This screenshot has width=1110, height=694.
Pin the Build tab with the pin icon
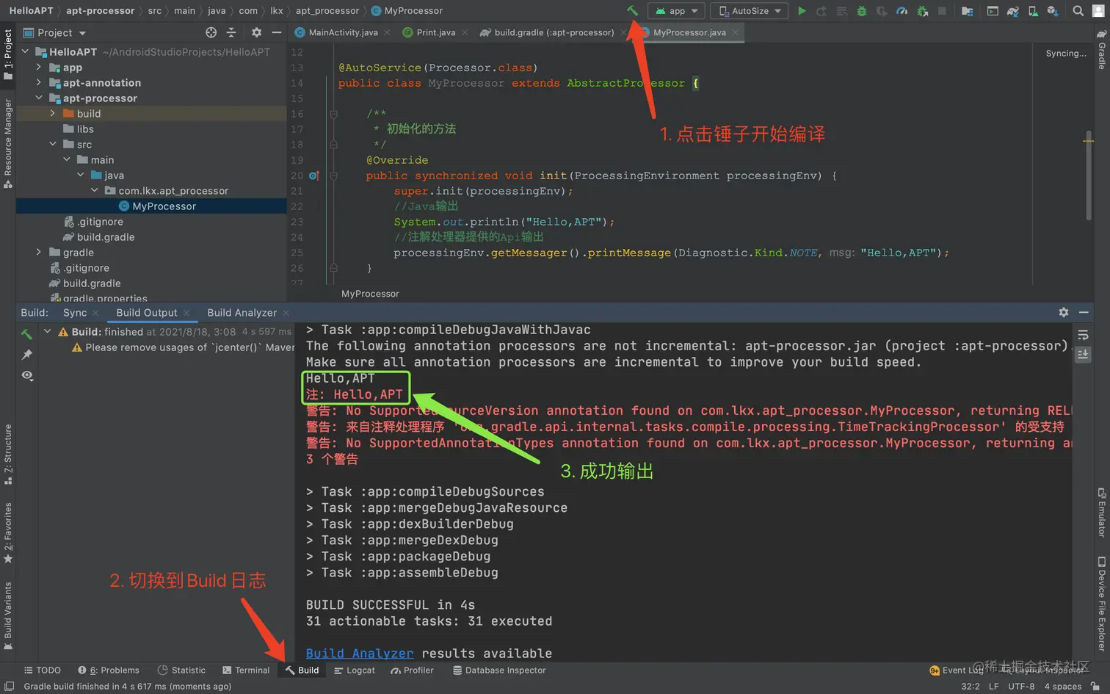[27, 355]
